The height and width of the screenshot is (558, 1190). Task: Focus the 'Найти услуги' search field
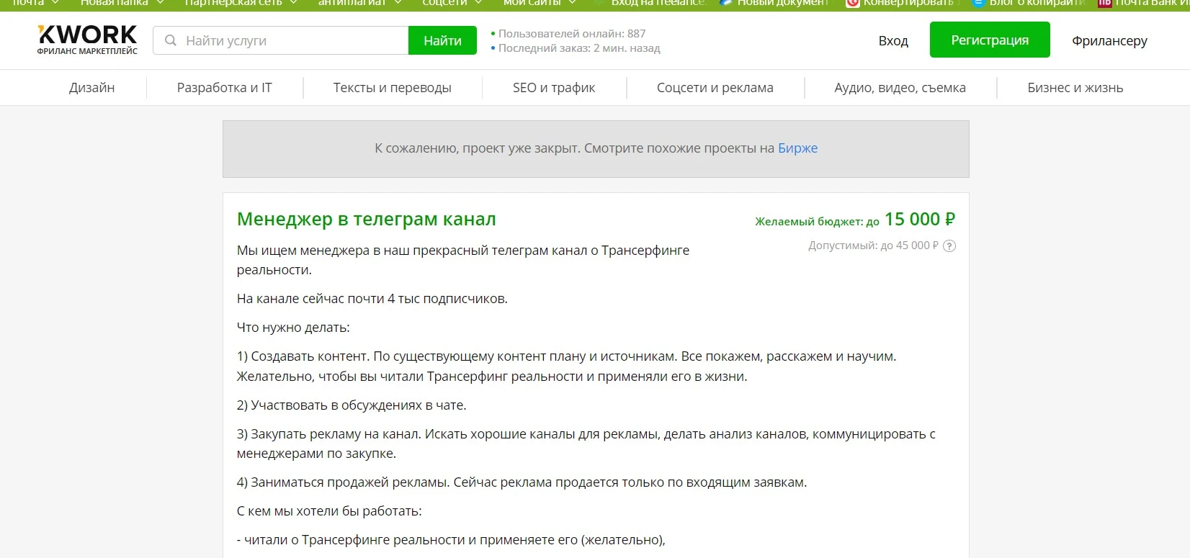(281, 40)
